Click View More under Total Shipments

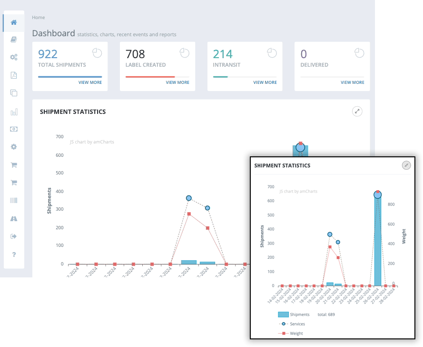(90, 82)
